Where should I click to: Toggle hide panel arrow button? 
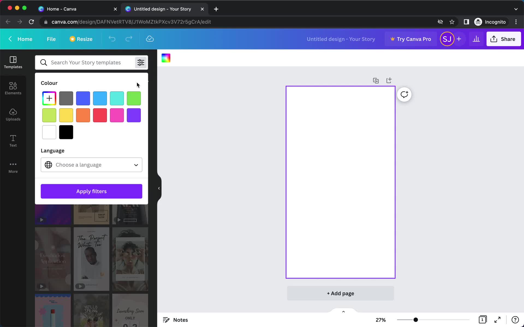click(159, 188)
